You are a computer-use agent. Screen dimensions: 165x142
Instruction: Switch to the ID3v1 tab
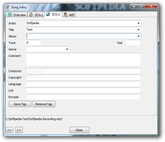pyautogui.click(x=36, y=15)
